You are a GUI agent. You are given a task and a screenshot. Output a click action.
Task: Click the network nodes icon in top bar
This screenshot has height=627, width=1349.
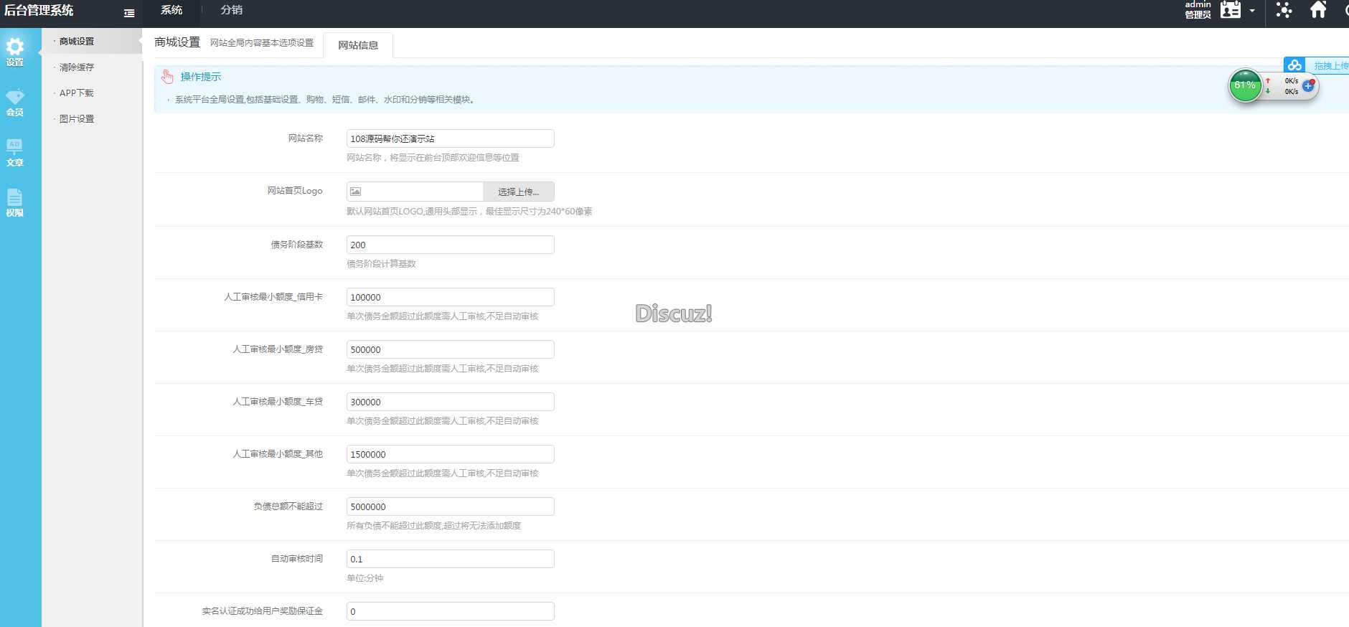pos(1284,10)
